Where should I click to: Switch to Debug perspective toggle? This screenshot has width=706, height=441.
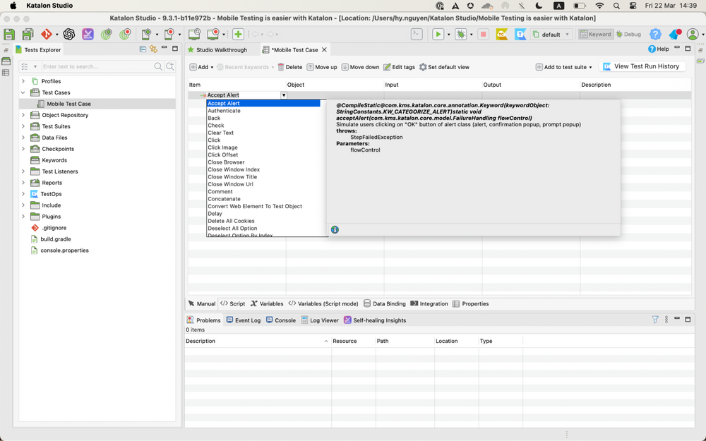(628, 34)
